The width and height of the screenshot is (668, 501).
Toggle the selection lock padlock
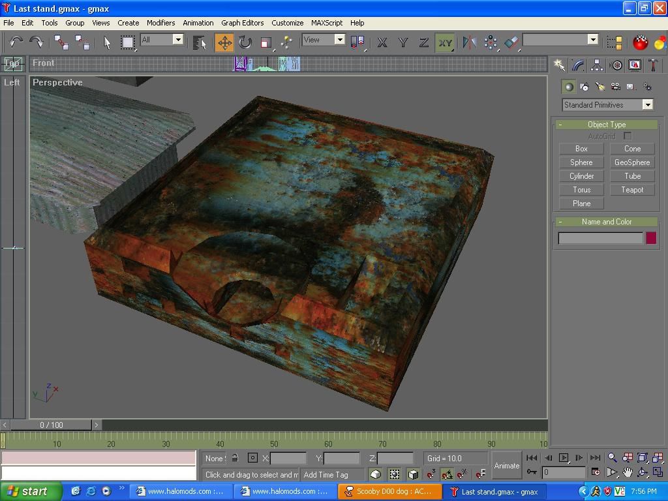pyautogui.click(x=235, y=458)
